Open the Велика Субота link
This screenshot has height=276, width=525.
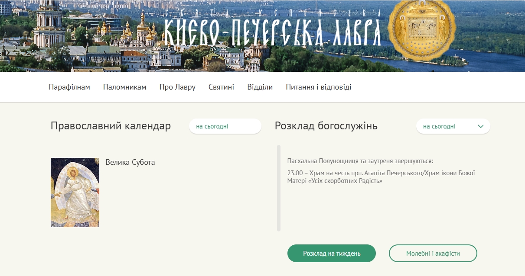[x=130, y=162]
